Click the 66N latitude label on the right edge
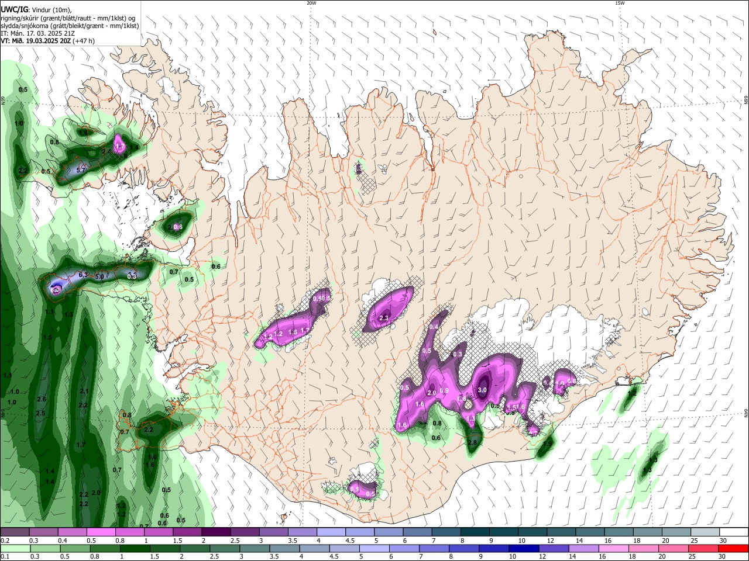This screenshot has height=561, width=749. coord(746,101)
